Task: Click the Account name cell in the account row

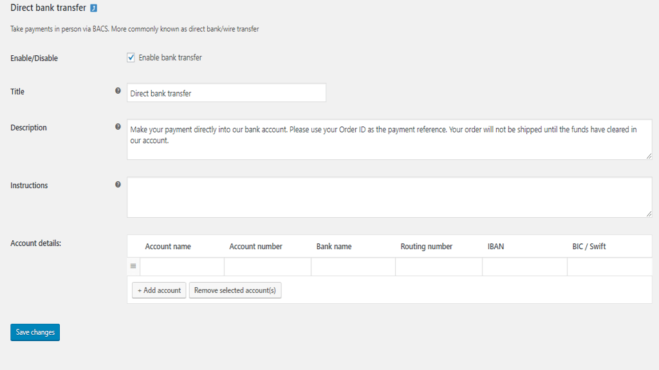Action: [182, 267]
